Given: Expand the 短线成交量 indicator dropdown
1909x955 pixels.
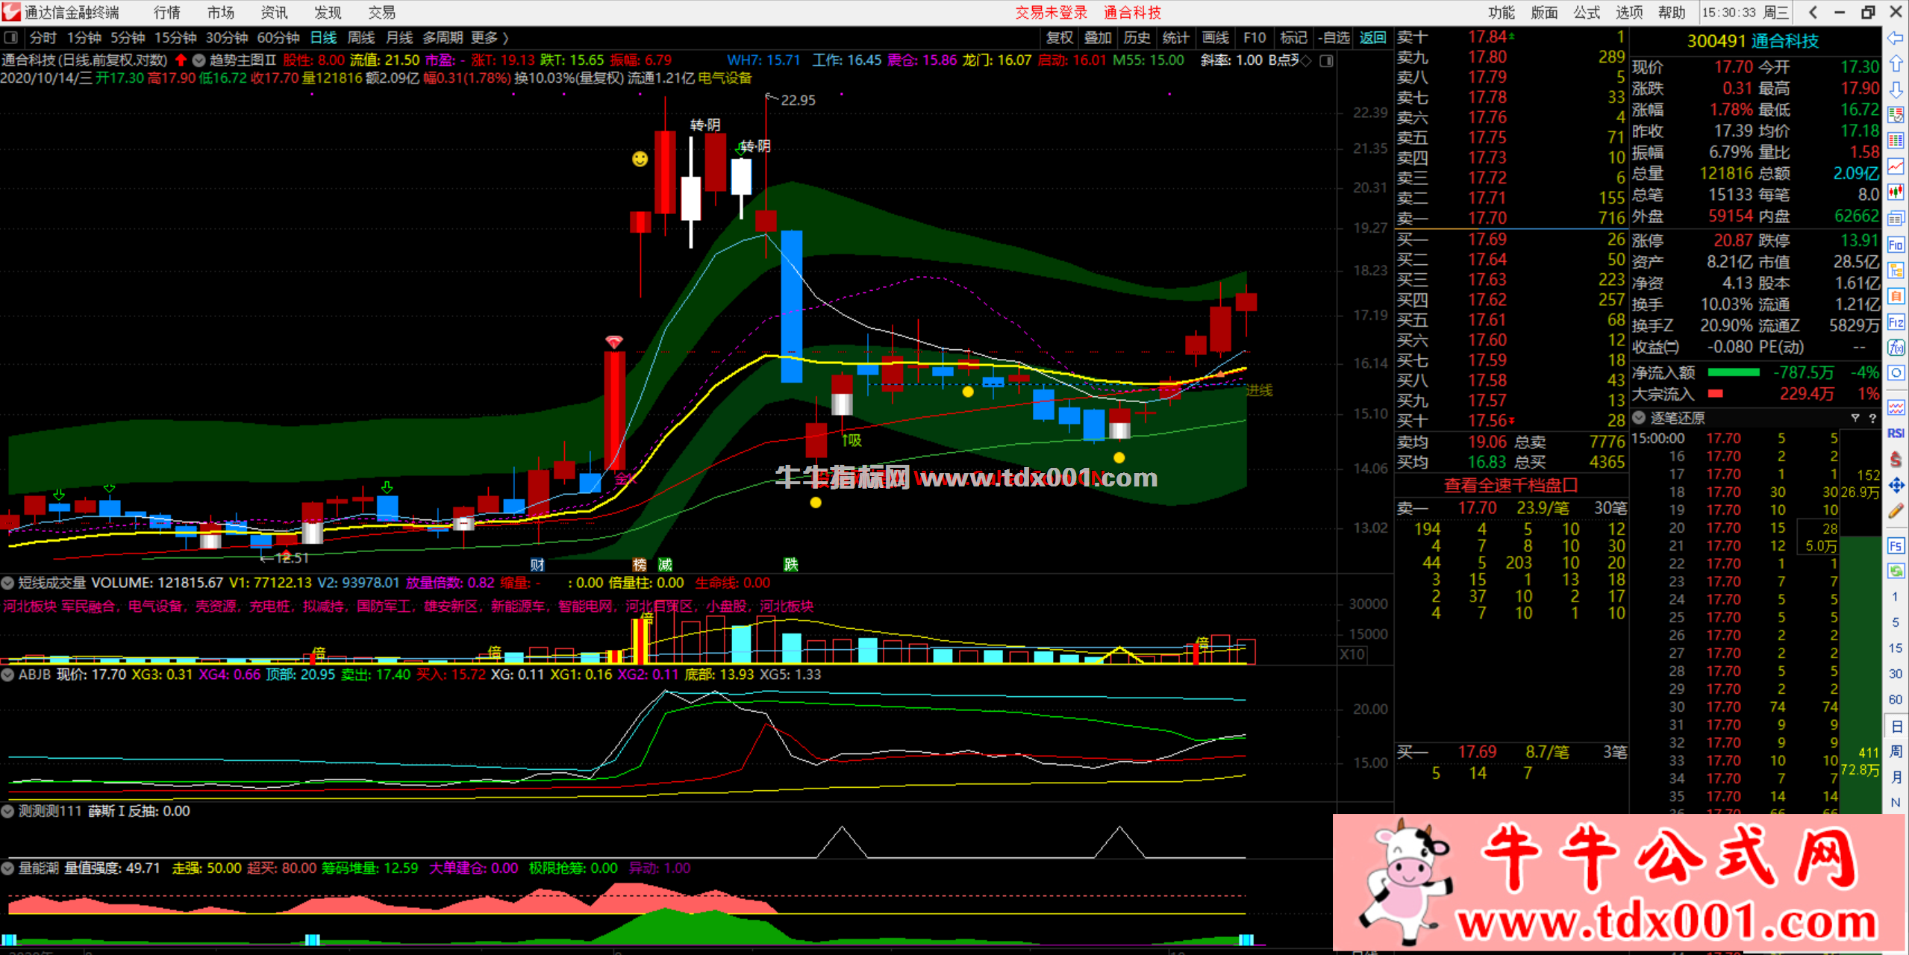Looking at the screenshot, I should click(8, 583).
